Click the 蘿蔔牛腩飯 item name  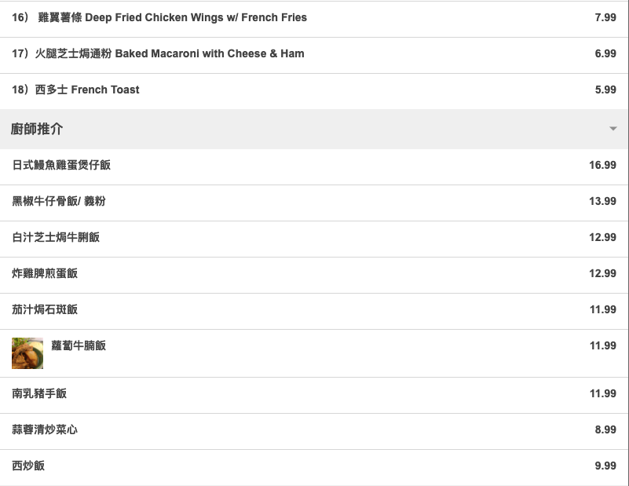coord(79,345)
